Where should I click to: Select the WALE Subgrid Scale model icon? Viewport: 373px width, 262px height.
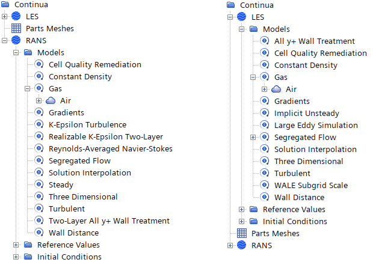[265, 185]
